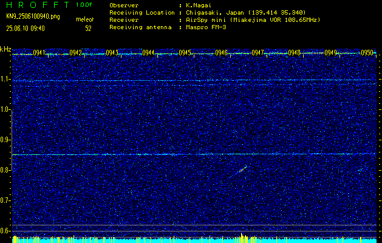
Task: Click the 0.7 frequency axis label
Action: [x=5, y=200]
